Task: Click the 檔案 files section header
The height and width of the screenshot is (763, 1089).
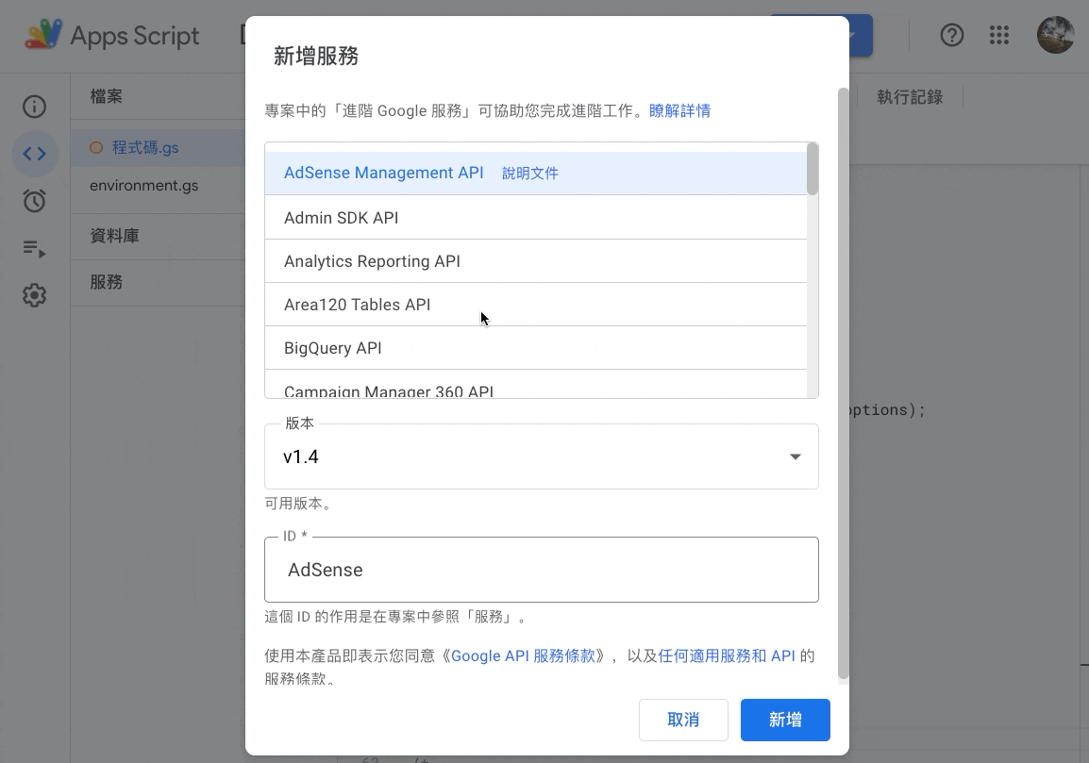Action: [107, 96]
